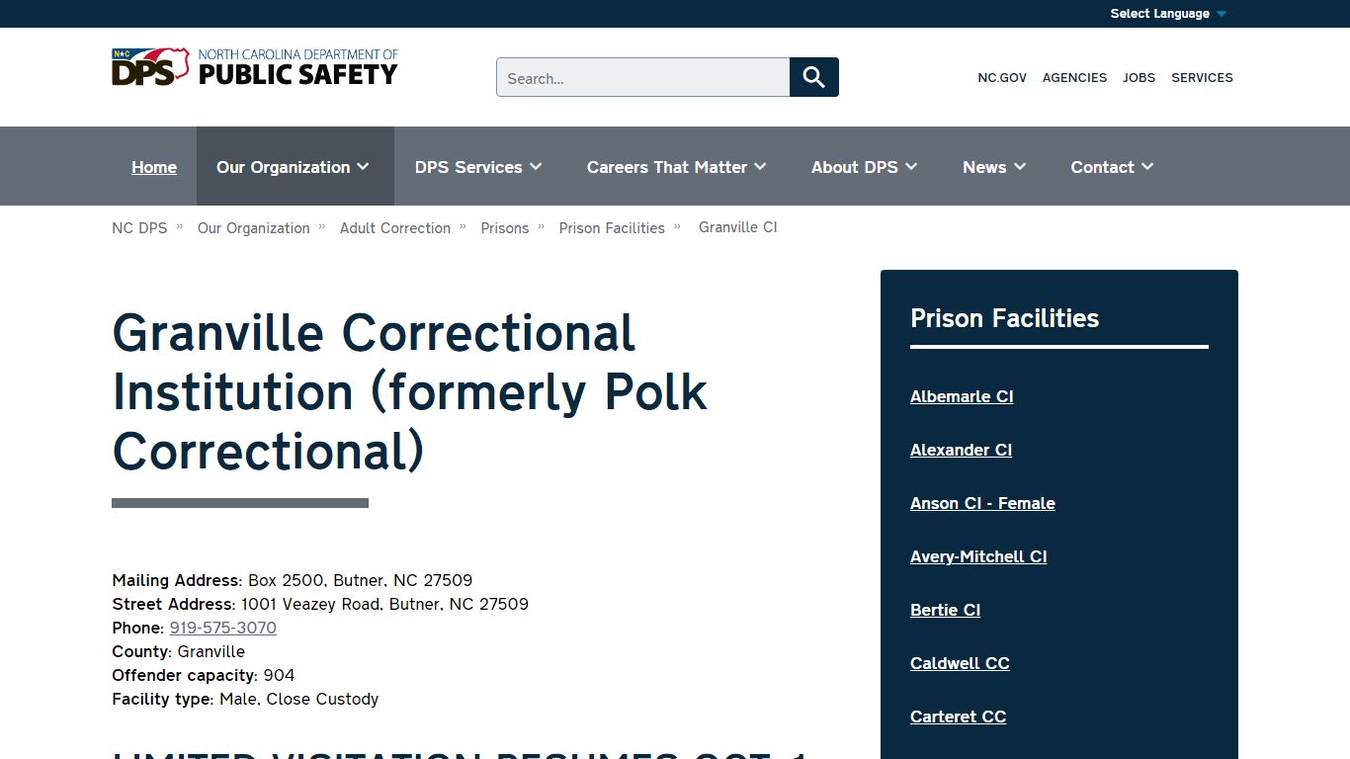Screen dimensions: 1350x759
Task: Click the Granville Correctional Institution page title
Action: coord(410,391)
